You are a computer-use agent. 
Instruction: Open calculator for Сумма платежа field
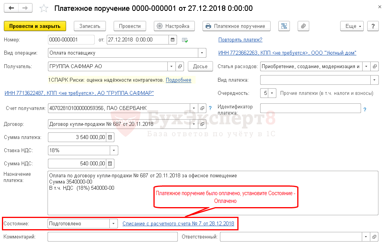[x=110, y=137]
